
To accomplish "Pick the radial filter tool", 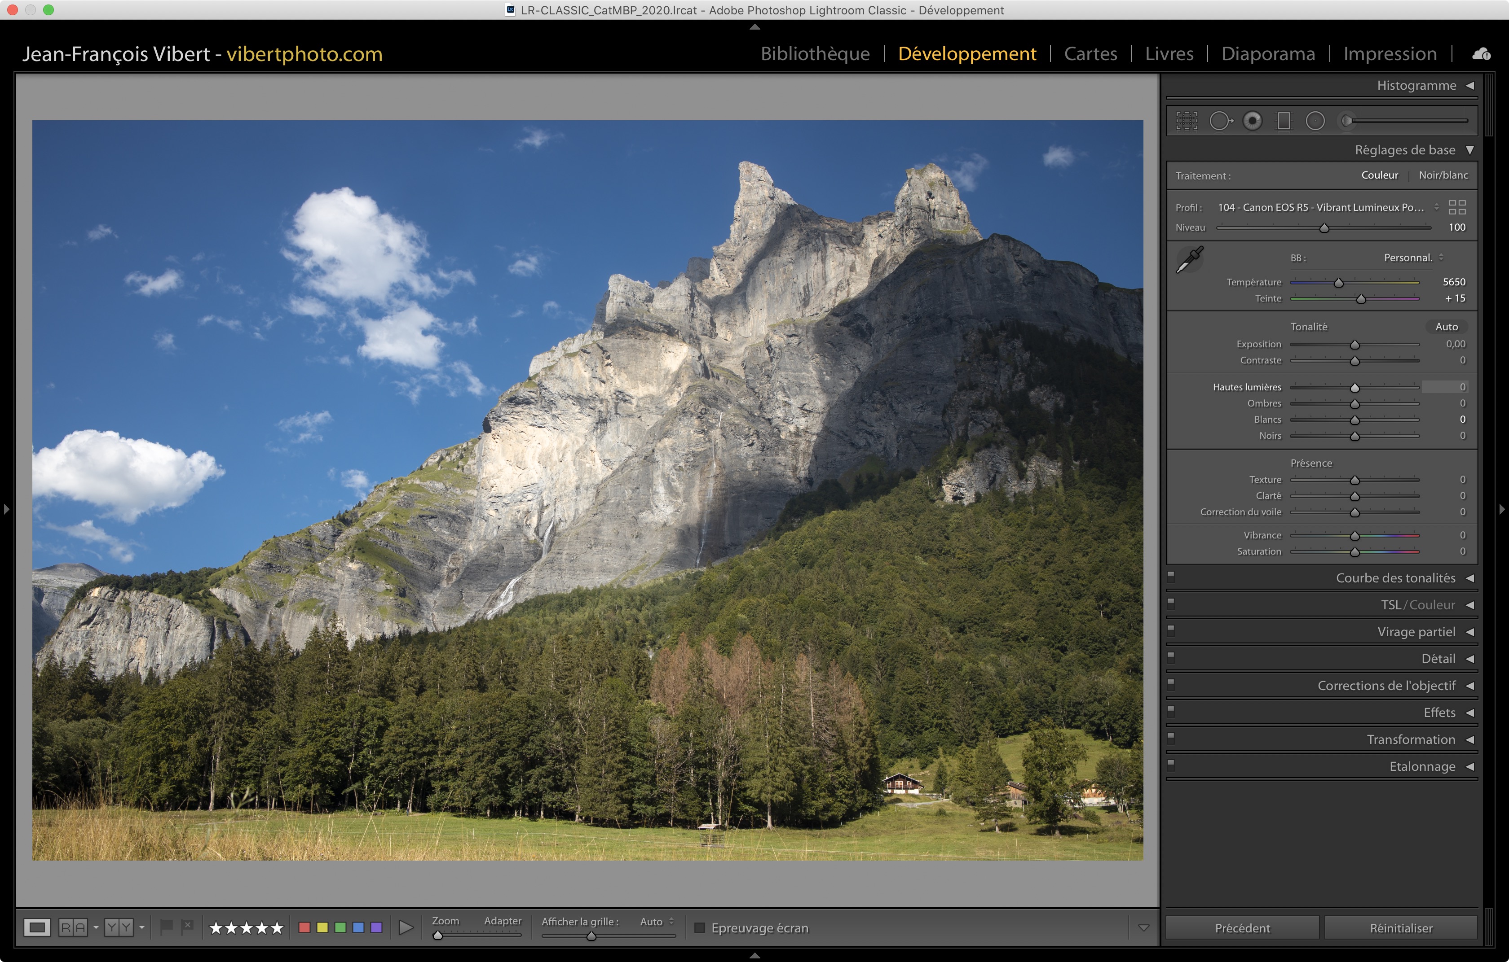I will pos(1315,121).
